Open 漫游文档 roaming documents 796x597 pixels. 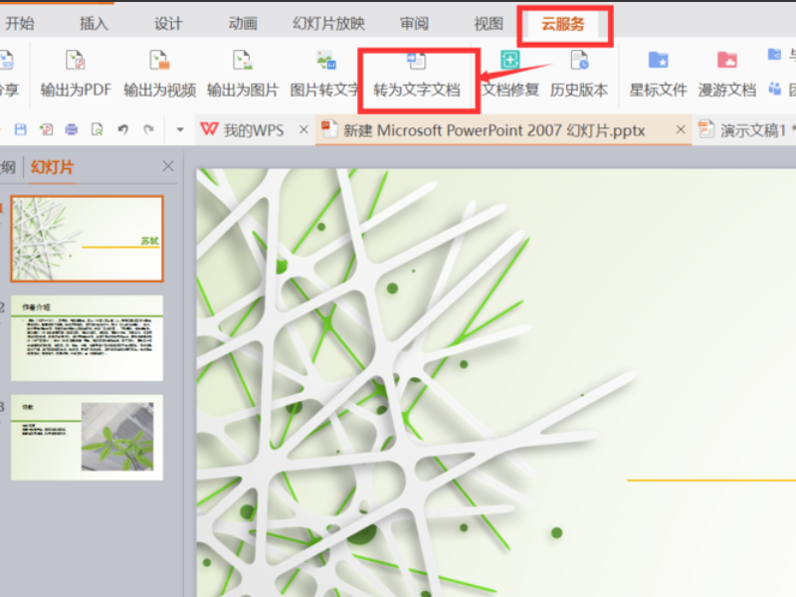tap(727, 74)
